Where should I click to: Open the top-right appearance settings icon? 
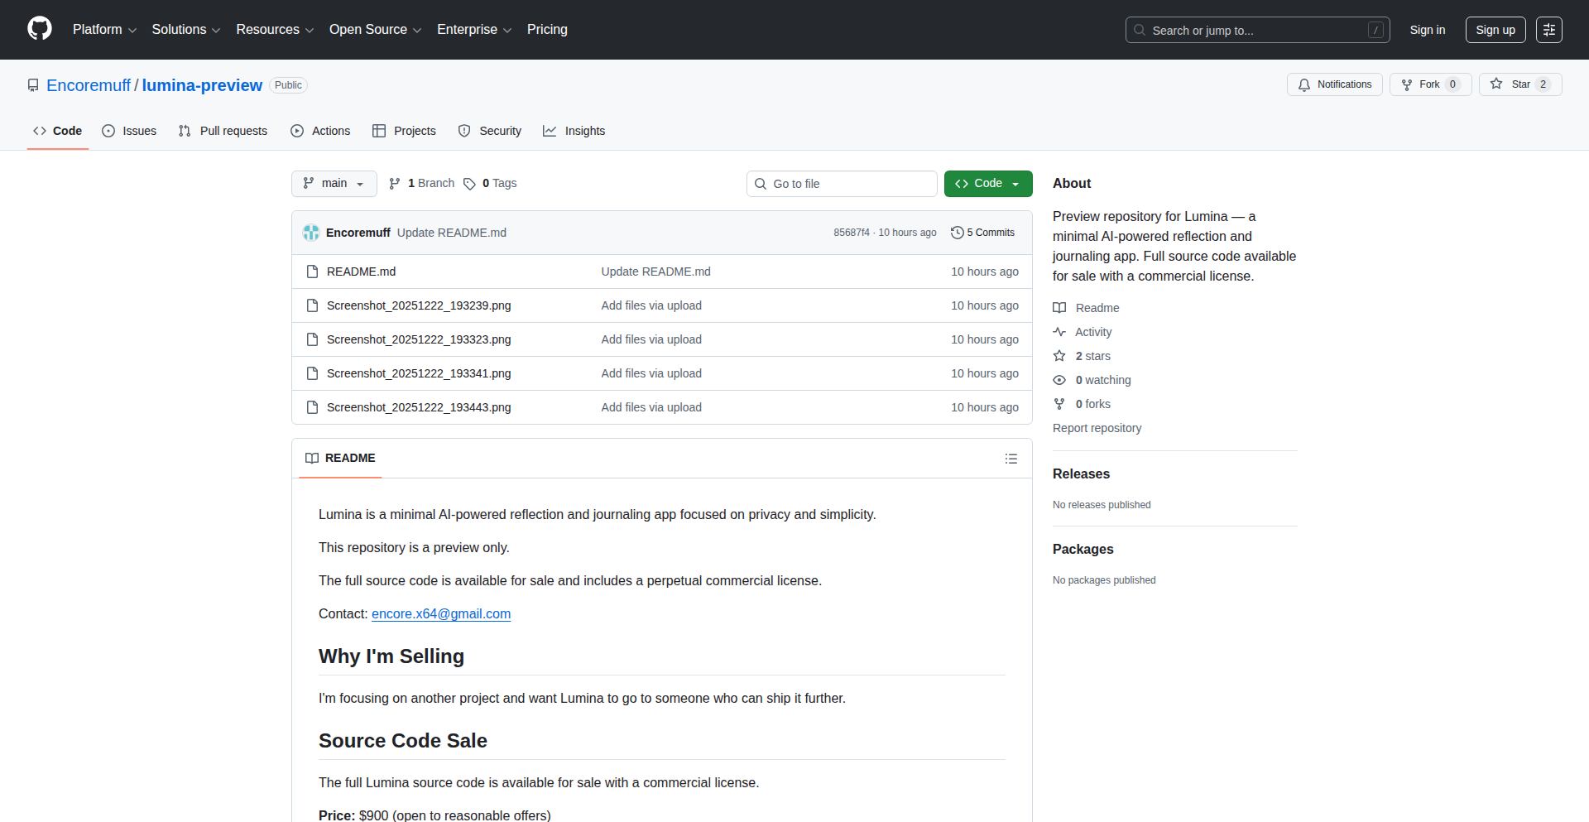point(1548,30)
